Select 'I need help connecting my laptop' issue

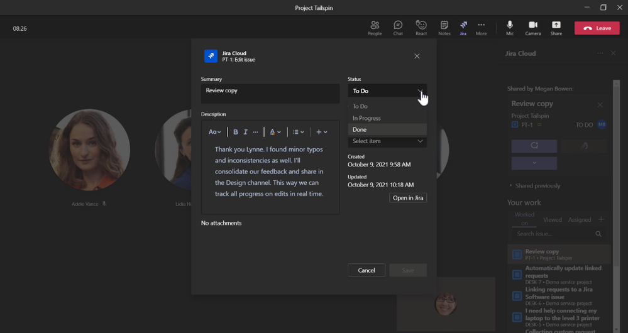tap(559, 317)
